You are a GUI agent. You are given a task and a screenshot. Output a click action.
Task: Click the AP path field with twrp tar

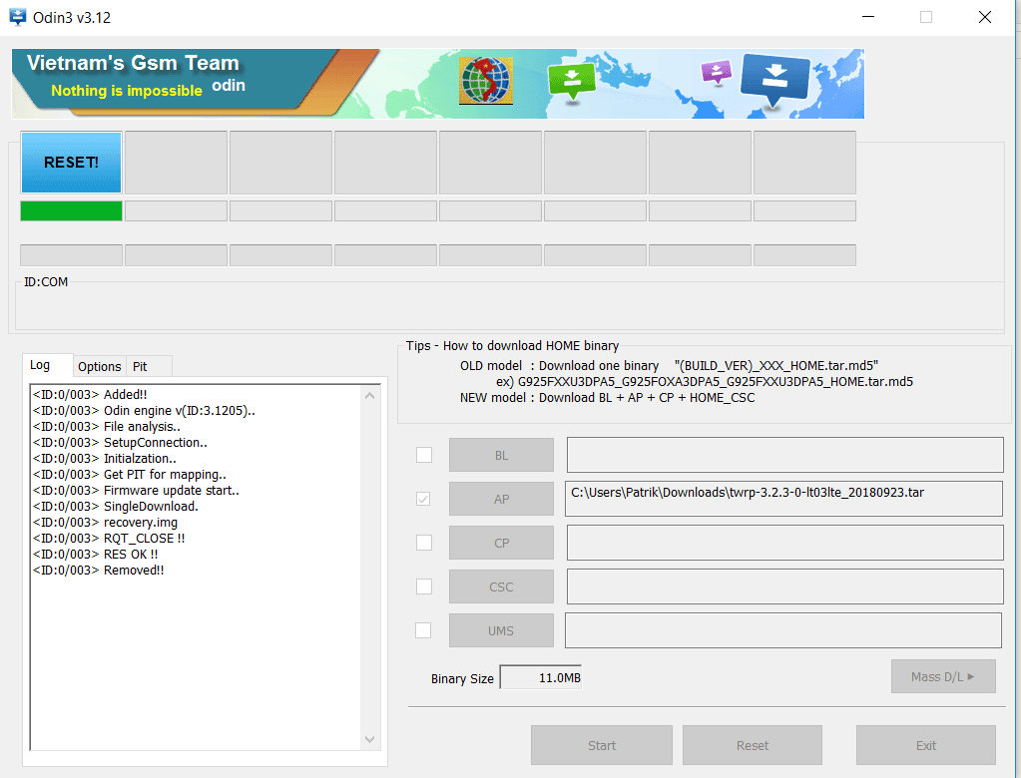783,499
